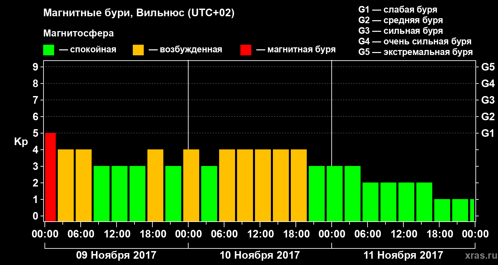Click the orange bar starting at 00:00 on 10 Ноября
This screenshot has width=498, height=265.
191,185
